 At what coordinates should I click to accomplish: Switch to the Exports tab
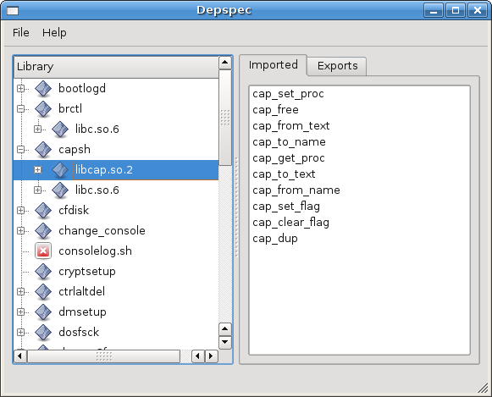(337, 66)
